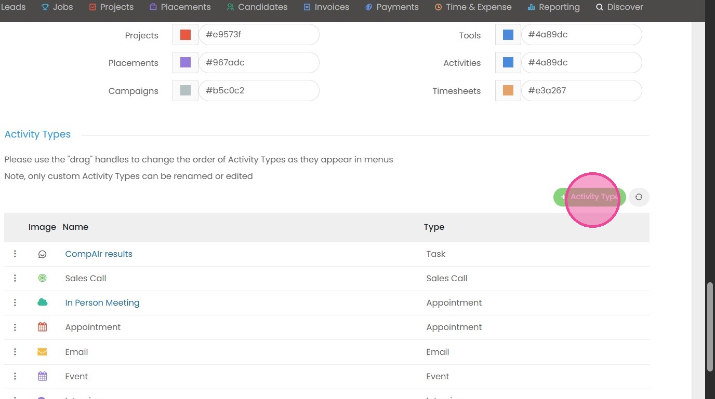Screen dimensions: 715x399
Task: Click the purple Event calendar icon
Action: (x=43, y=376)
